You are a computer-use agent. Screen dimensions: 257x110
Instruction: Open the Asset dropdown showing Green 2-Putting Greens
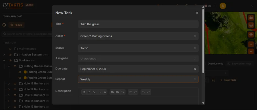click(x=138, y=36)
